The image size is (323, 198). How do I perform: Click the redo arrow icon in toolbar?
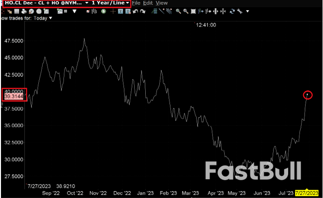coord(143,11)
